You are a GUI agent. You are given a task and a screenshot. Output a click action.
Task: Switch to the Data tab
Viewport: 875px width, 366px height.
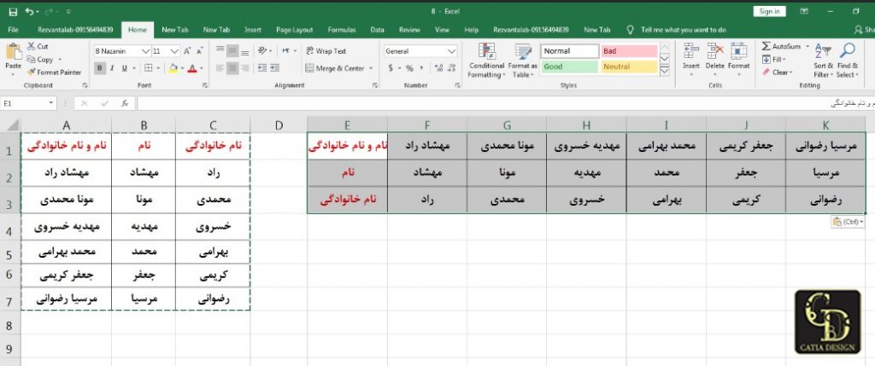tap(377, 30)
